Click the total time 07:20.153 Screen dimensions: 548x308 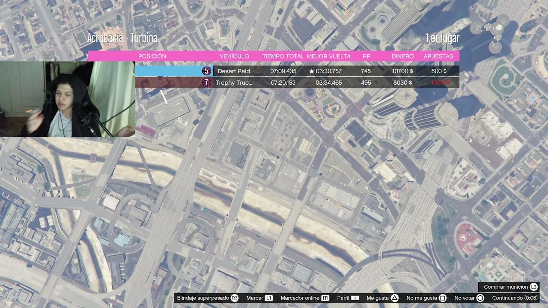pos(283,83)
